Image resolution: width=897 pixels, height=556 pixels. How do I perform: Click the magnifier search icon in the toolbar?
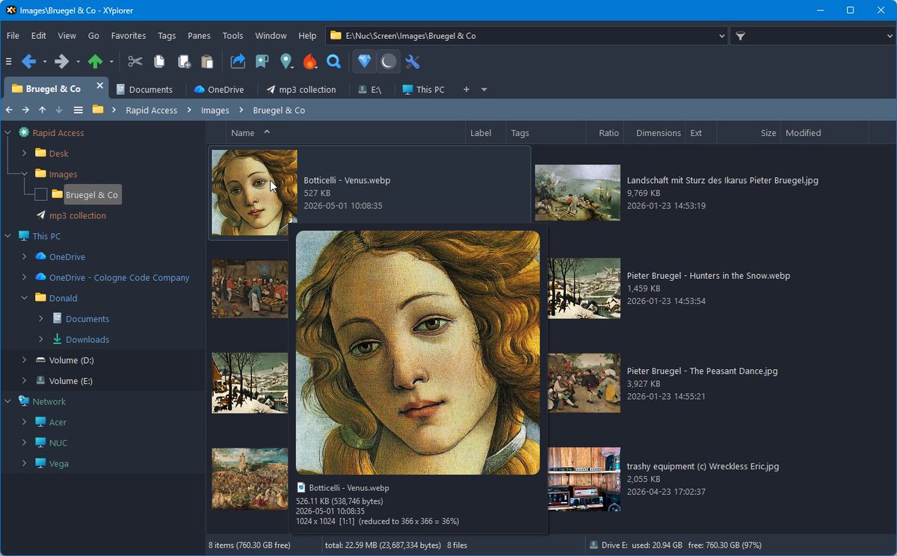pyautogui.click(x=334, y=61)
